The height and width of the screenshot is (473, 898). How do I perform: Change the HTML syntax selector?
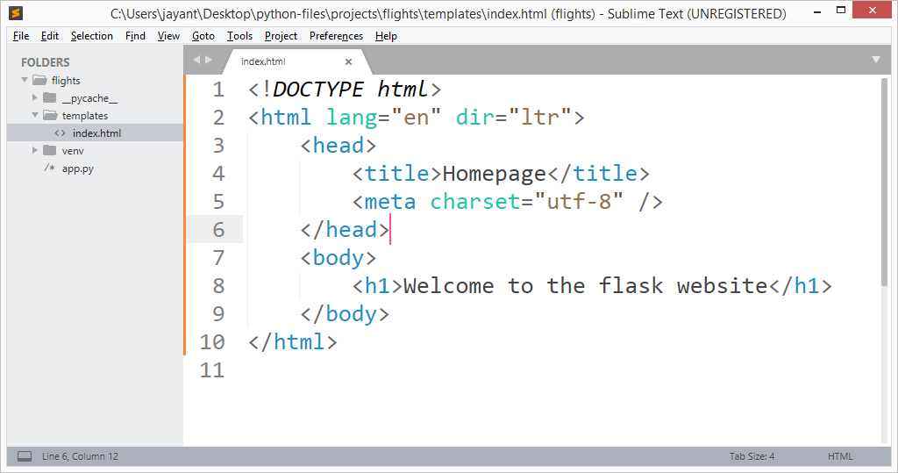pyautogui.click(x=839, y=456)
